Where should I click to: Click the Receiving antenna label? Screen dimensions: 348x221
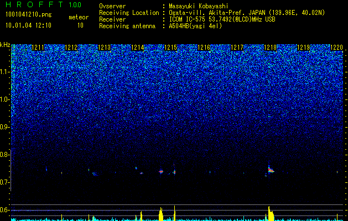click(x=127, y=26)
